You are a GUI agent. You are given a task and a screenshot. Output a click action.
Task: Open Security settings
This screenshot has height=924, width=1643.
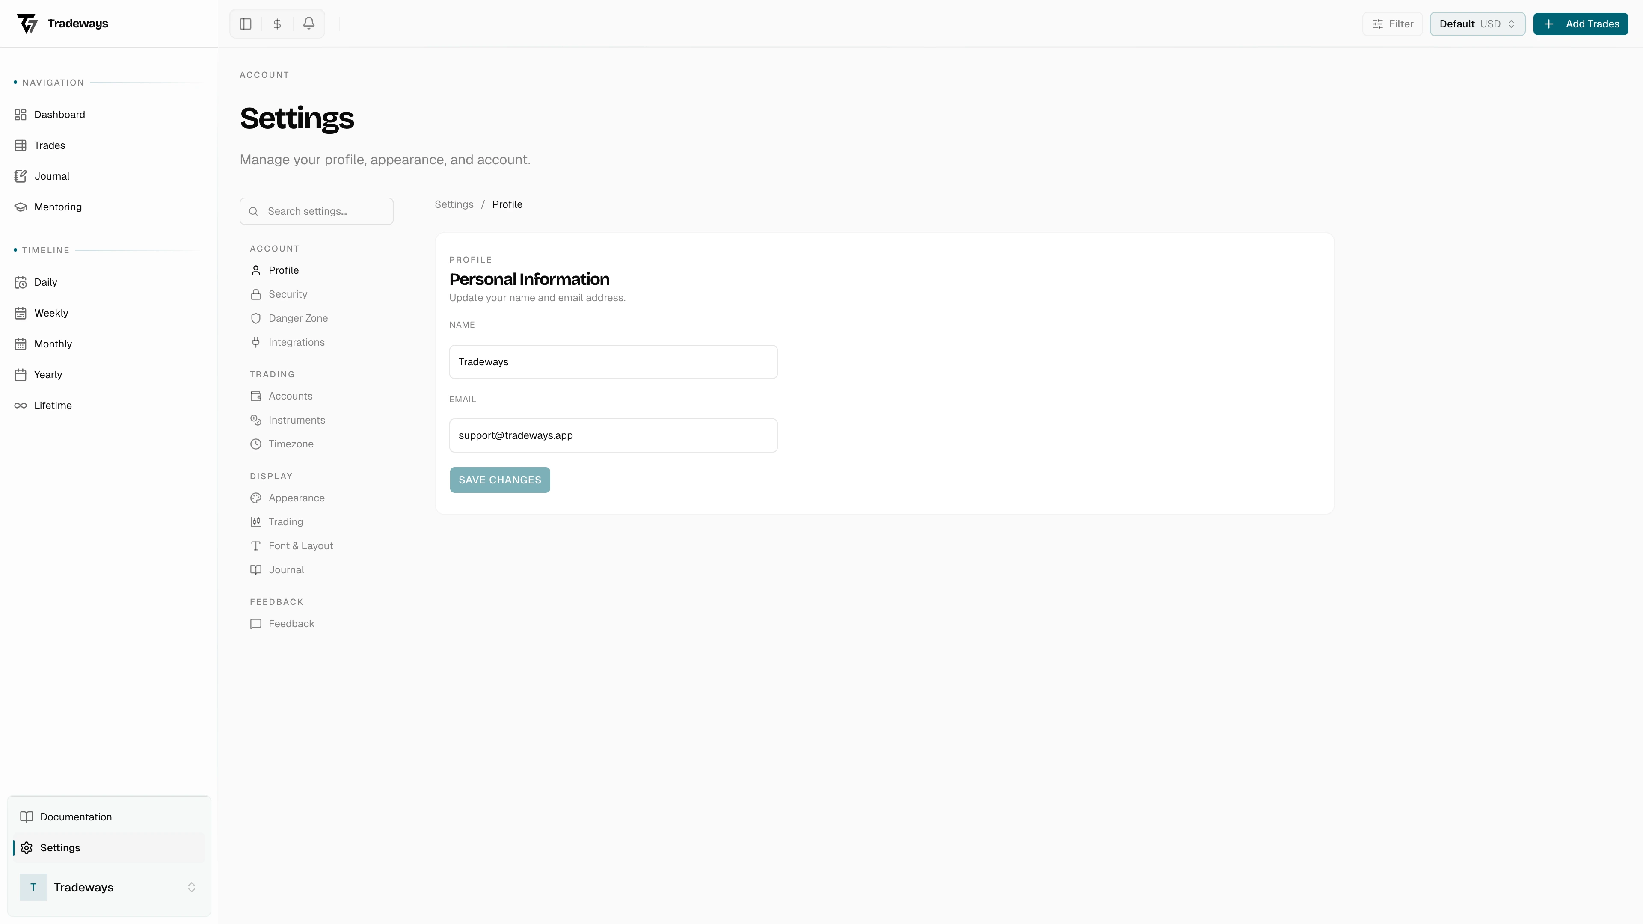click(288, 294)
